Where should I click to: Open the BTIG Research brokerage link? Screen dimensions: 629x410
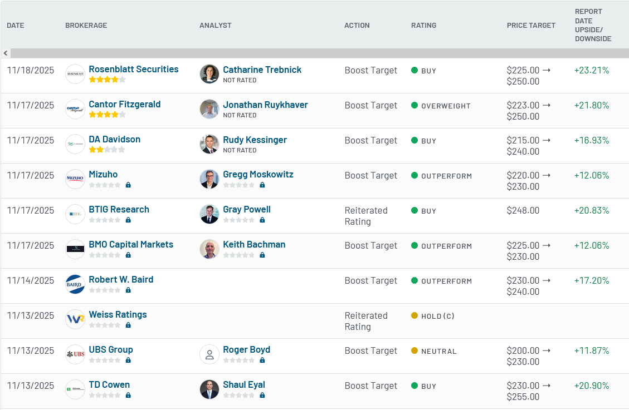(119, 209)
